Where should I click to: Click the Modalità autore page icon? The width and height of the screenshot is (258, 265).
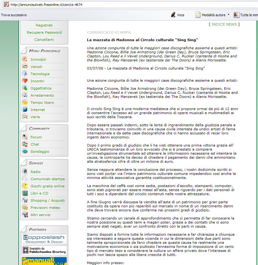click(198, 15)
